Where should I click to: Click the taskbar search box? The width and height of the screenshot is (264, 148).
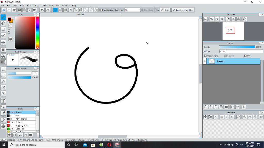click(36, 145)
